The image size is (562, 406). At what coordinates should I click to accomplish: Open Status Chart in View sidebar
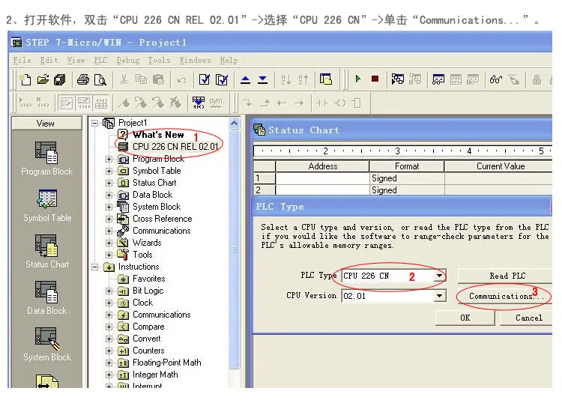(x=47, y=252)
